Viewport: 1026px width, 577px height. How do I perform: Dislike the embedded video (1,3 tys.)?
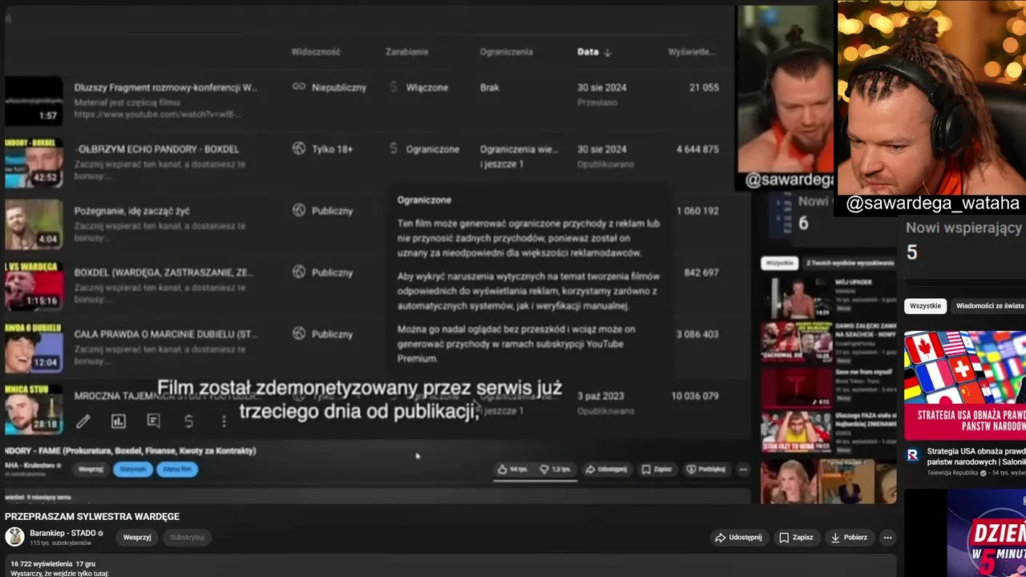click(555, 469)
